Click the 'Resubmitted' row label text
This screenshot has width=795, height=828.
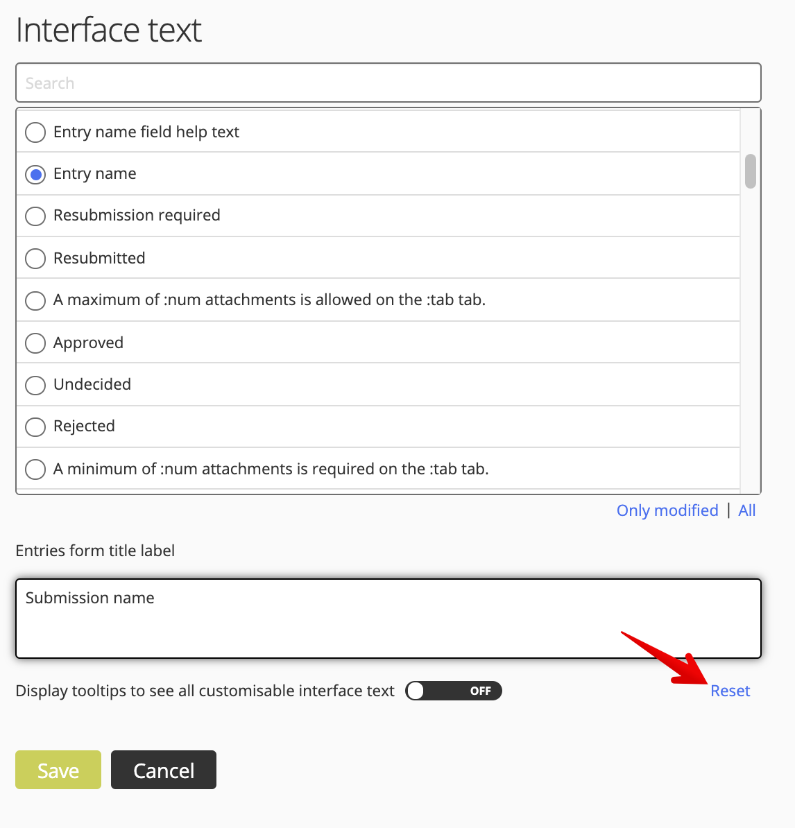[99, 258]
